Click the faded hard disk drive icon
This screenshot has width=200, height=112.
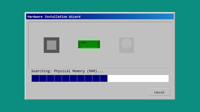pyautogui.click(x=127, y=45)
